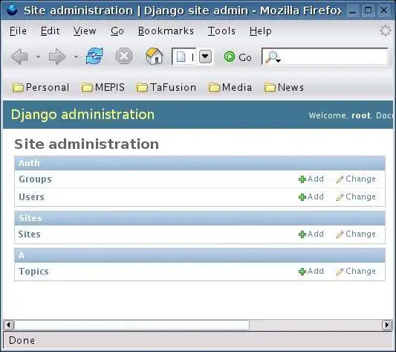This screenshot has width=396, height=352.
Task: Open the Go menu
Action: click(x=117, y=31)
